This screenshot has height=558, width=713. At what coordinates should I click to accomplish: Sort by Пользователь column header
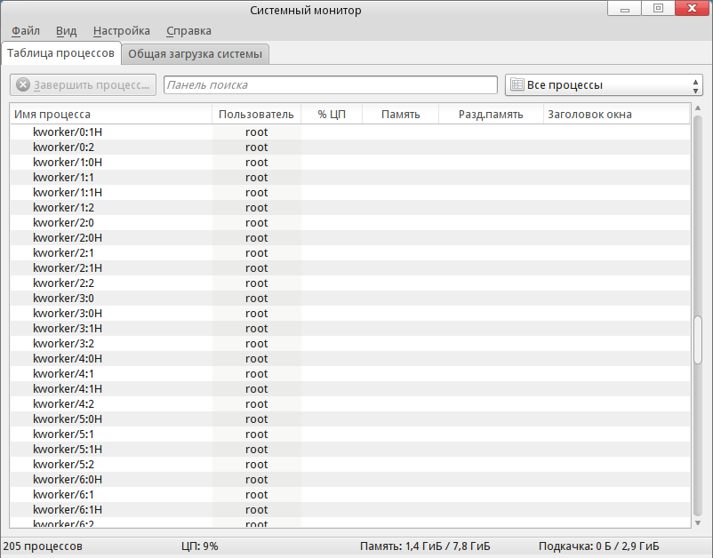(256, 114)
